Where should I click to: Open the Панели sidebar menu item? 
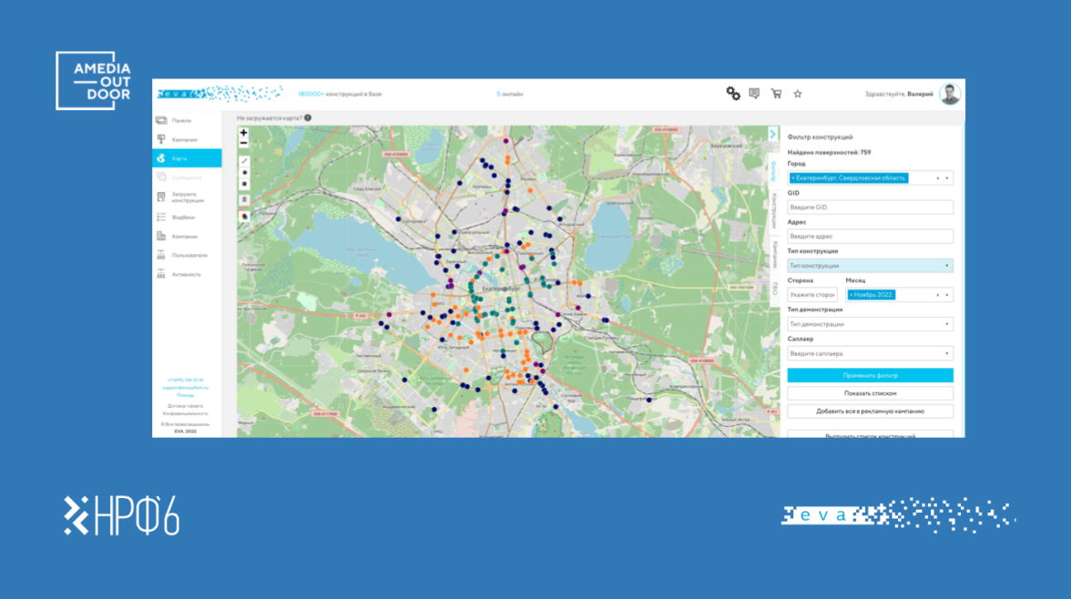181,120
